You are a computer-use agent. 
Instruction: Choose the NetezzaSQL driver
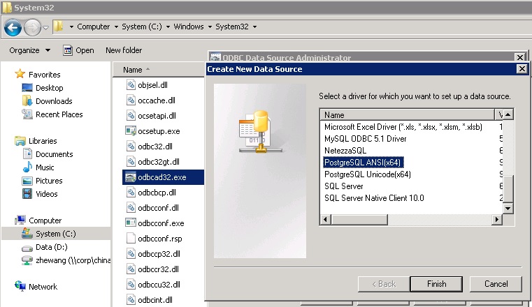(345, 151)
